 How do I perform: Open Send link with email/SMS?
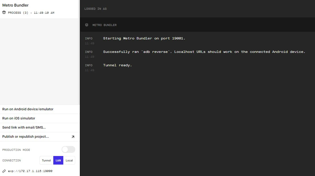coord(40,127)
